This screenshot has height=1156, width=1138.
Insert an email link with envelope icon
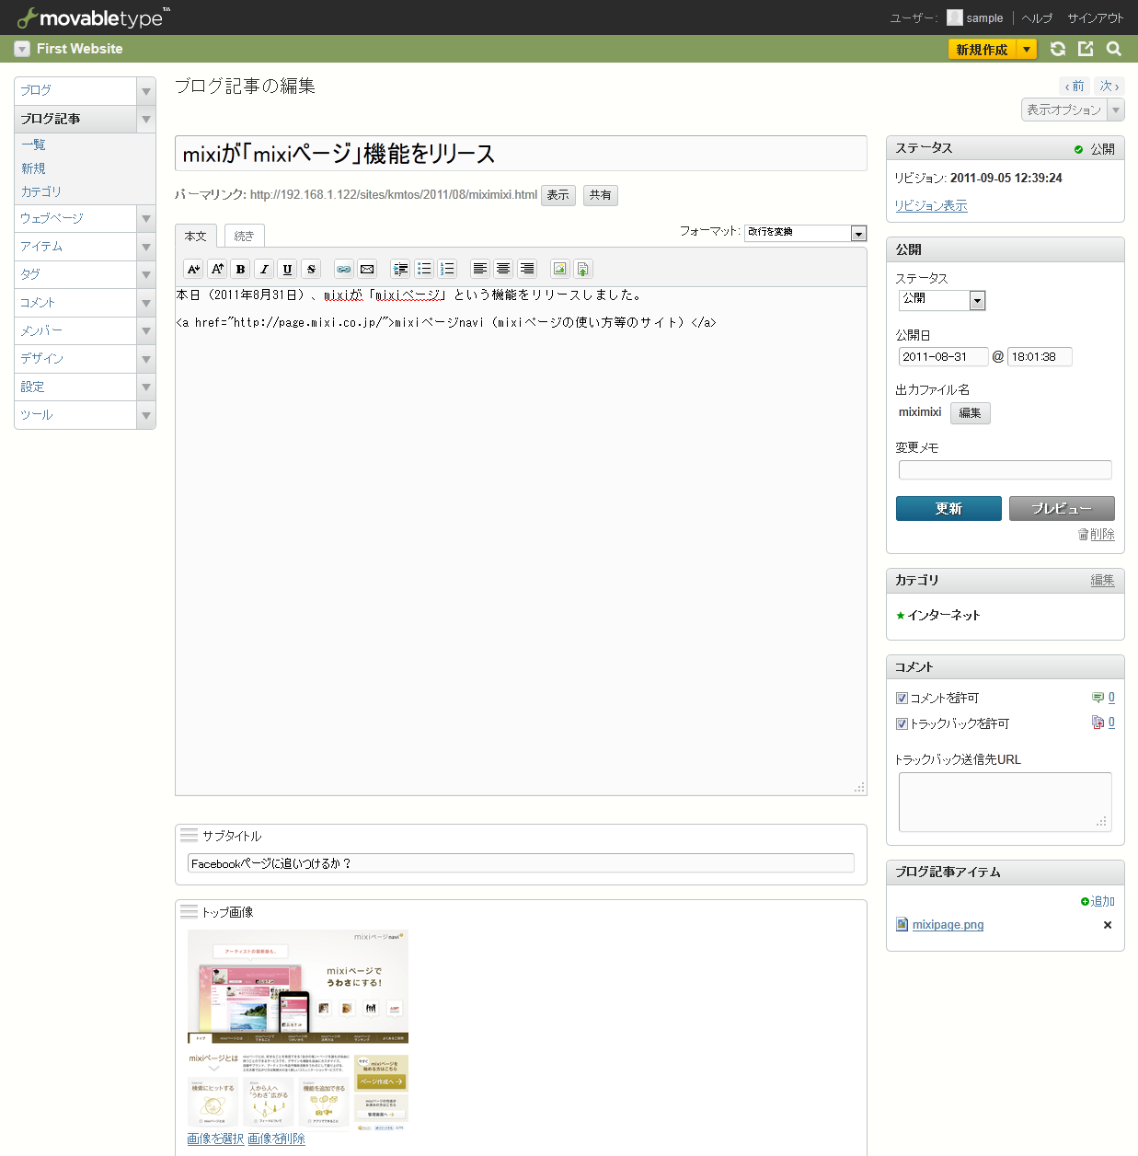[367, 269]
